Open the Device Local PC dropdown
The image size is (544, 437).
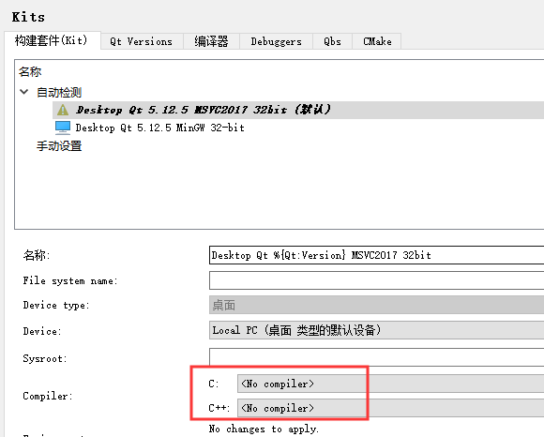tap(376, 330)
